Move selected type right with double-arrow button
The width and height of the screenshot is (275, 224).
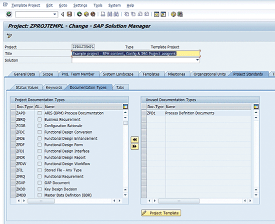pyautogui.click(x=134, y=146)
